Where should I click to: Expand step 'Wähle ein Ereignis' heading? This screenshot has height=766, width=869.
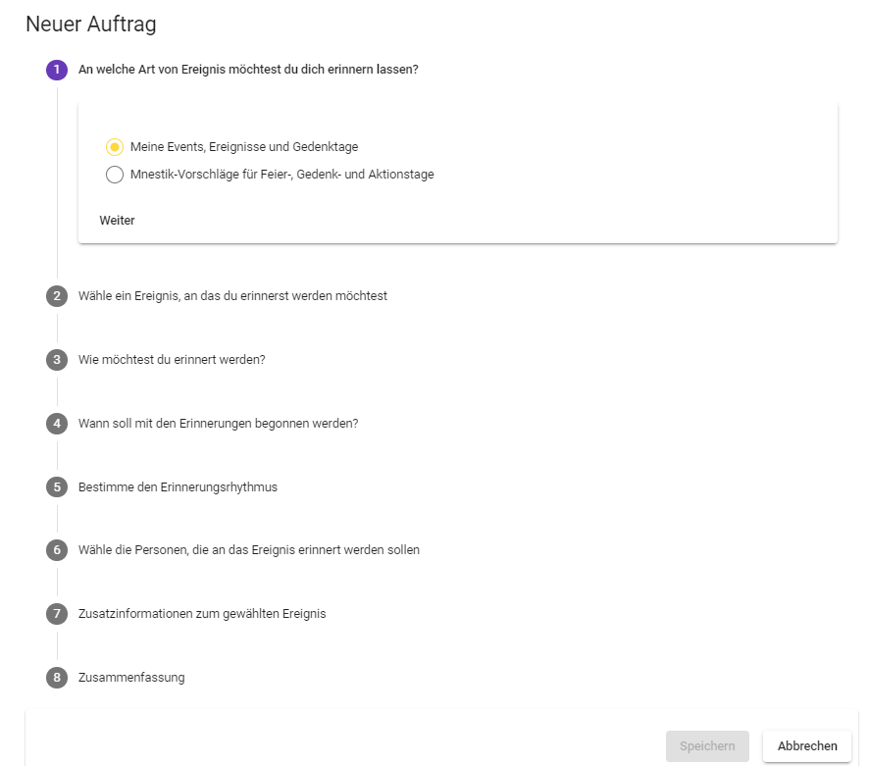tap(232, 295)
